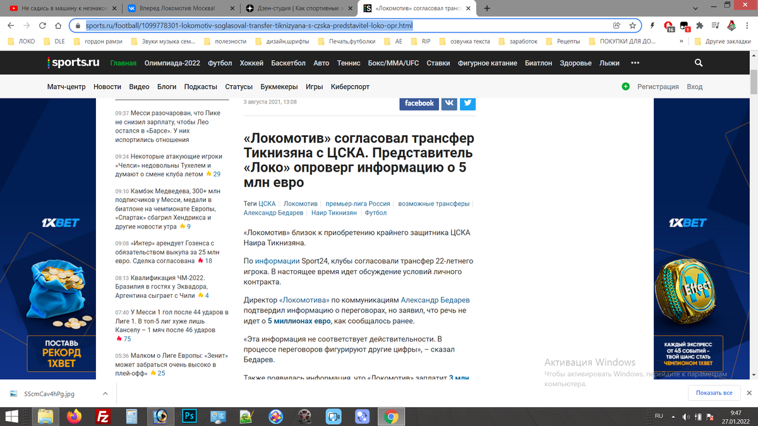Click the Chrome icon in the taskbar
The width and height of the screenshot is (758, 426).
(x=391, y=417)
